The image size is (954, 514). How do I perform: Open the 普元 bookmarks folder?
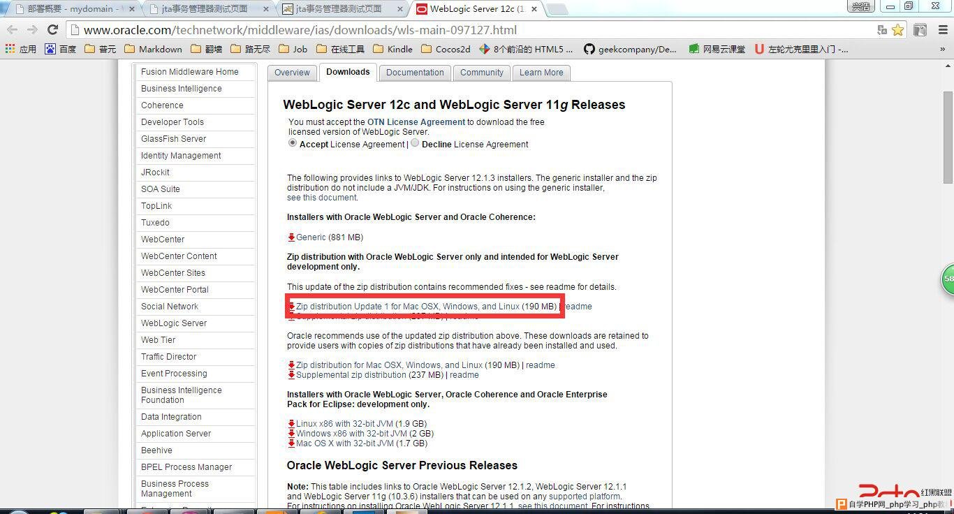pyautogui.click(x=101, y=49)
